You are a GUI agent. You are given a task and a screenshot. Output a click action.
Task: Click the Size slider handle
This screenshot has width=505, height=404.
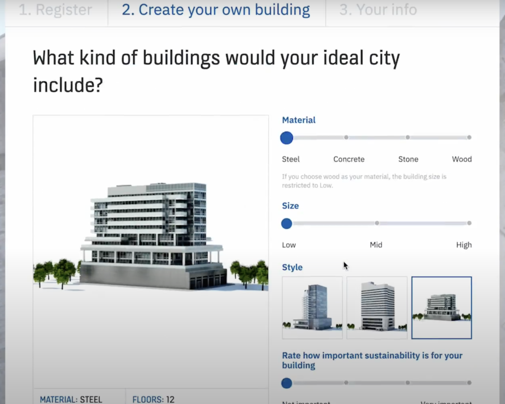(286, 223)
